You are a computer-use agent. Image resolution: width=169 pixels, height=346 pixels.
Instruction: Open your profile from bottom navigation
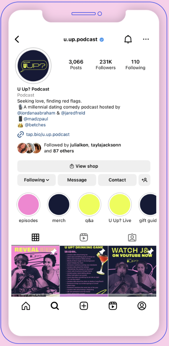tap(142, 306)
